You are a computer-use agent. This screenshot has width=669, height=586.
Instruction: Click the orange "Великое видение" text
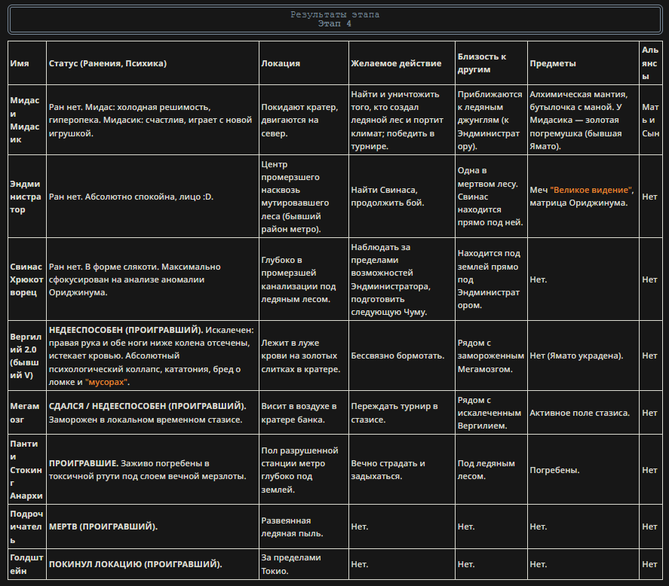[x=591, y=190]
